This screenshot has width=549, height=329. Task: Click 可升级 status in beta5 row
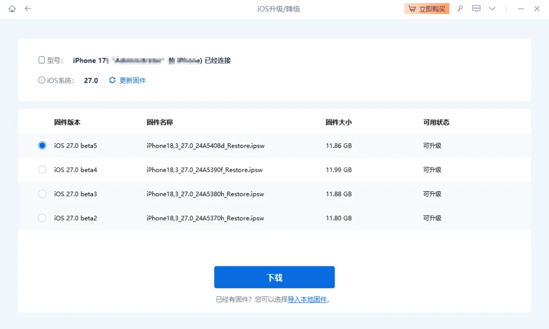pyautogui.click(x=433, y=146)
